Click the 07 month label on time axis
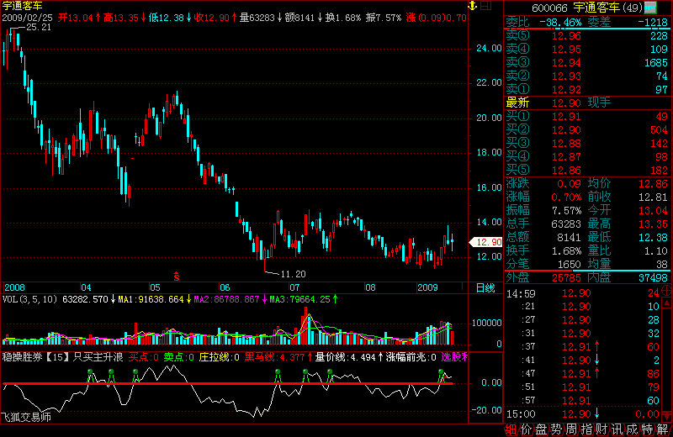Image resolution: width=673 pixels, height=437 pixels. tap(294, 287)
